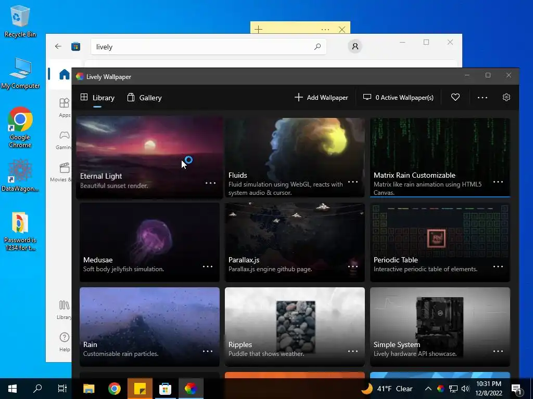Open Lively Wallpaper settings gear
533x399 pixels.
pyautogui.click(x=506, y=97)
